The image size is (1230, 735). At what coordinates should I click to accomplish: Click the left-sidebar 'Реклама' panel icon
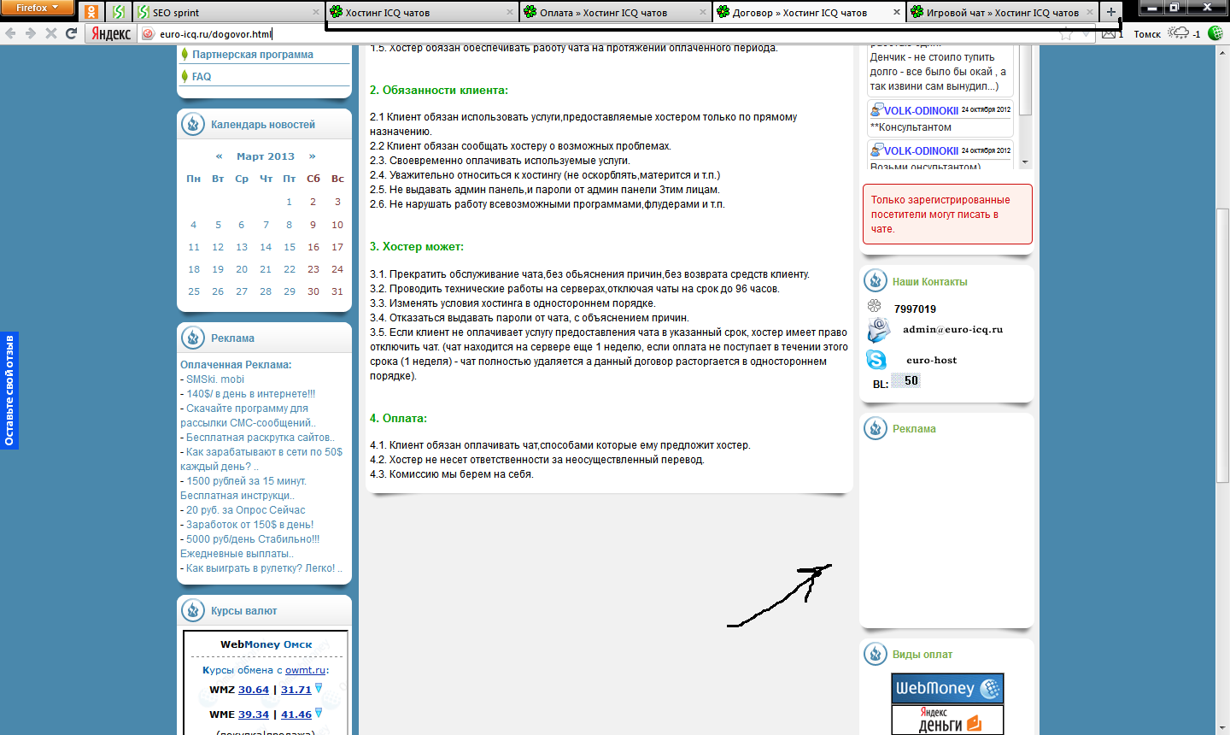pos(193,338)
